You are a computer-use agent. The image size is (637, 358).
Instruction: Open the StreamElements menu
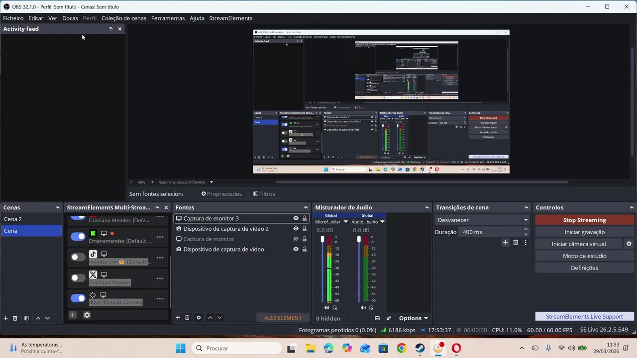tap(230, 18)
